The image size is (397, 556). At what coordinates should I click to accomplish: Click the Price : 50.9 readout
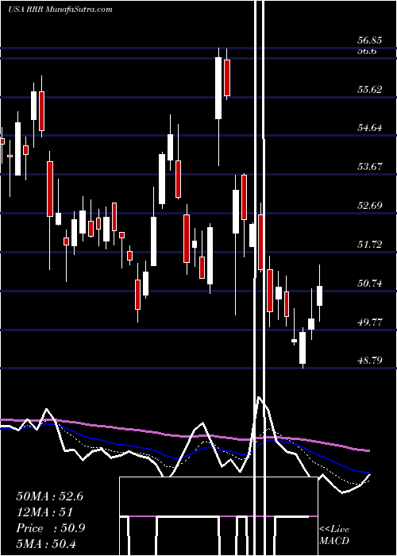[x=50, y=528]
